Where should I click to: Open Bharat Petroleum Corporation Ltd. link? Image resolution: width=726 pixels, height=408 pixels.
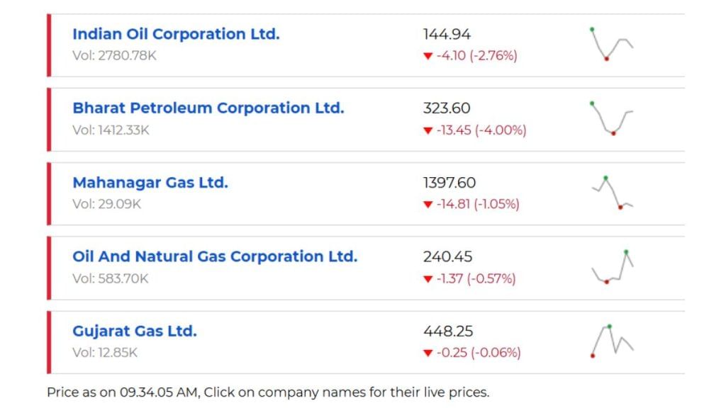click(x=208, y=108)
